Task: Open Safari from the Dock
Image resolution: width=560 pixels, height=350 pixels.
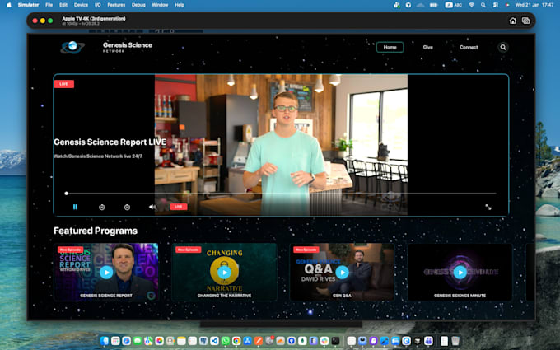Action: [x=127, y=341]
